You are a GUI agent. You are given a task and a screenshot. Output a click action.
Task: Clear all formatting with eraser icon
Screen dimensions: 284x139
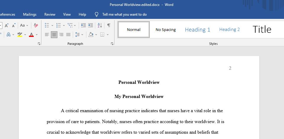click(36, 25)
